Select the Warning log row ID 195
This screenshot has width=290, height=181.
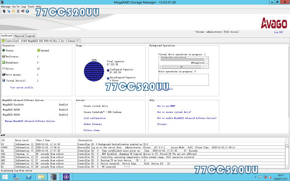click(143, 154)
